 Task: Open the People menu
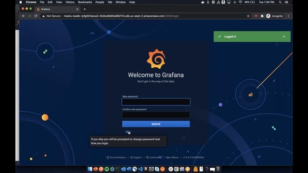pyautogui.click(x=100, y=2)
